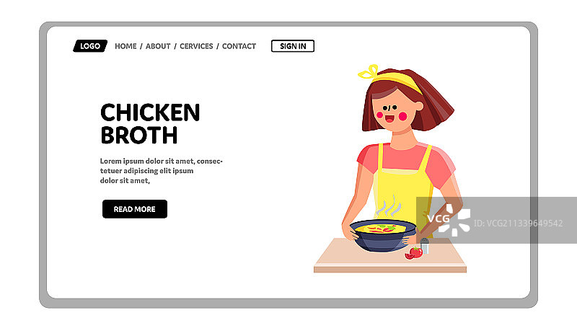Click the steam rising above the bowl
This screenshot has width=577, height=323.
click(389, 207)
